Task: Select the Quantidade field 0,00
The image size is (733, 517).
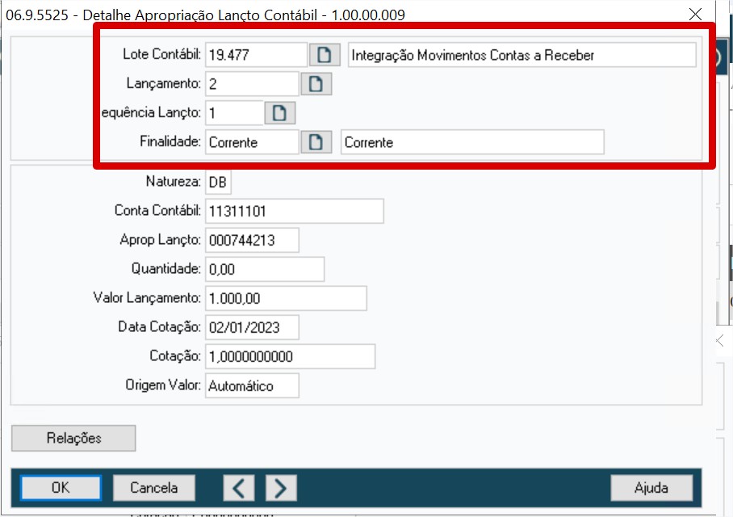Action: point(264,269)
